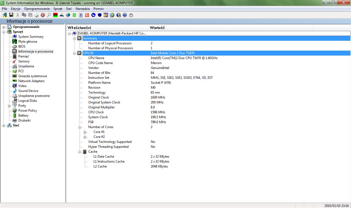Collapse the Cache section
This screenshot has height=208, width=351.
point(80,152)
